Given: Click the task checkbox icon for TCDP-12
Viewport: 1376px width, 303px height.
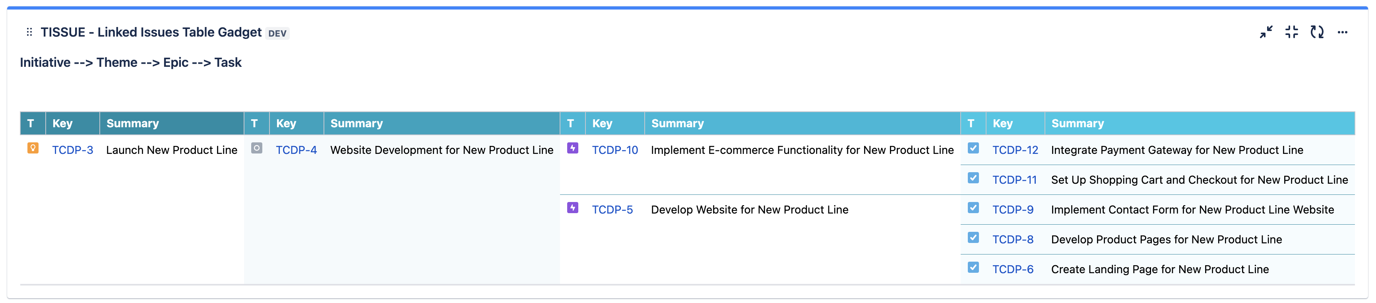Looking at the screenshot, I should pos(973,148).
